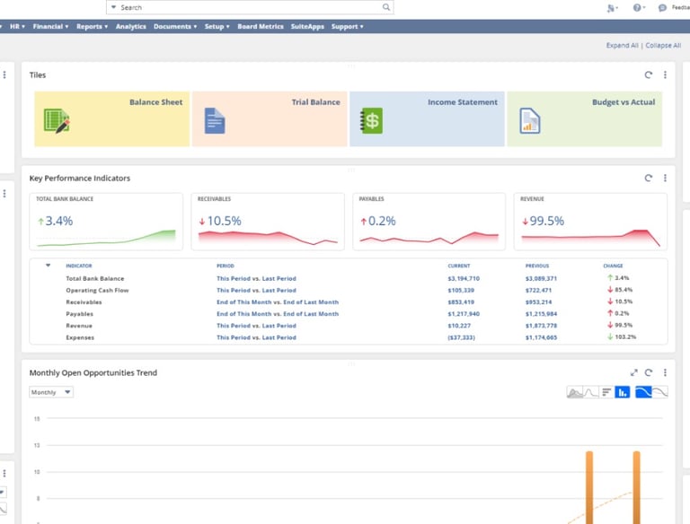
Task: Switch chart to line graph type
Action: coord(590,392)
